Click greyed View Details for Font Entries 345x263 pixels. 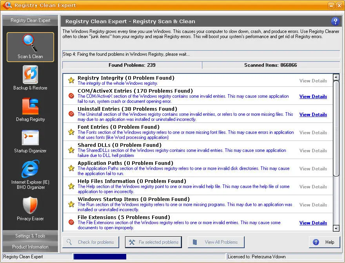(313, 133)
